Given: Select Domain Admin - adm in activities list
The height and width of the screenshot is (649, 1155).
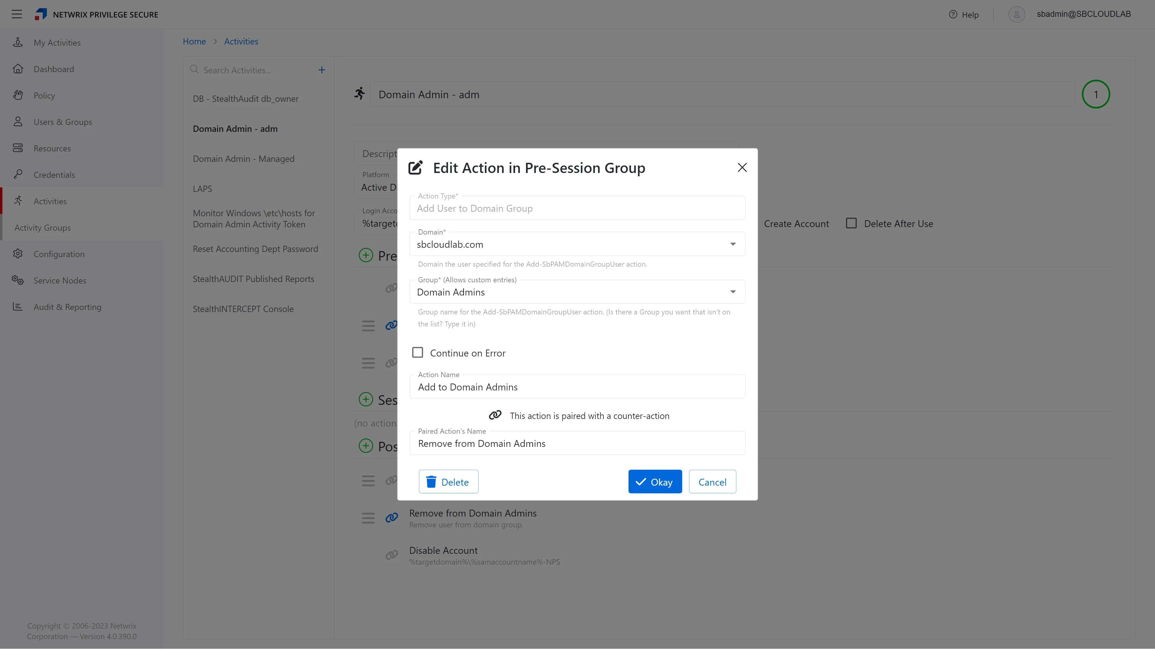Looking at the screenshot, I should tap(235, 129).
